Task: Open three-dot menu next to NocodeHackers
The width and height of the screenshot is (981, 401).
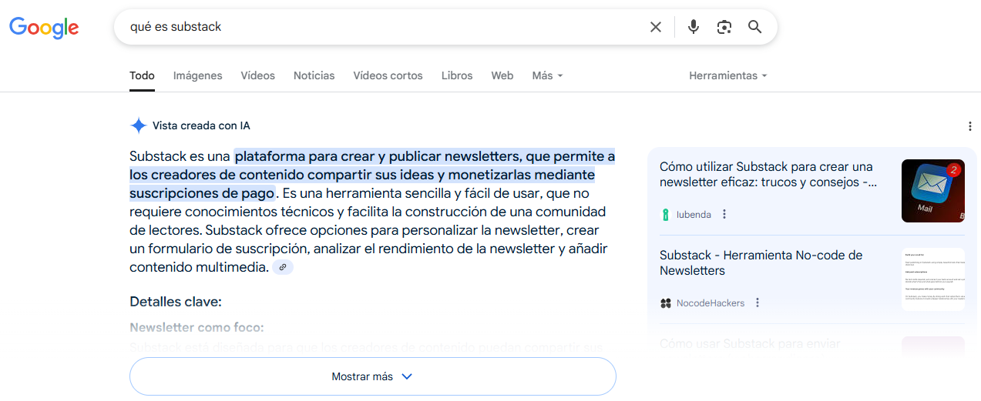Action: click(x=758, y=302)
